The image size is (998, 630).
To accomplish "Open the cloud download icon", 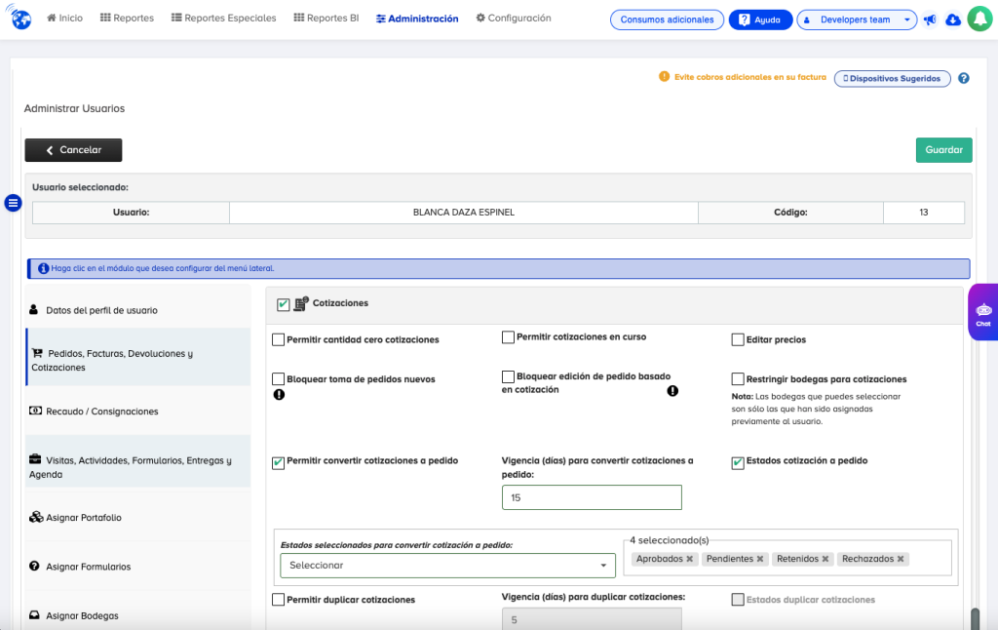I will (x=952, y=18).
